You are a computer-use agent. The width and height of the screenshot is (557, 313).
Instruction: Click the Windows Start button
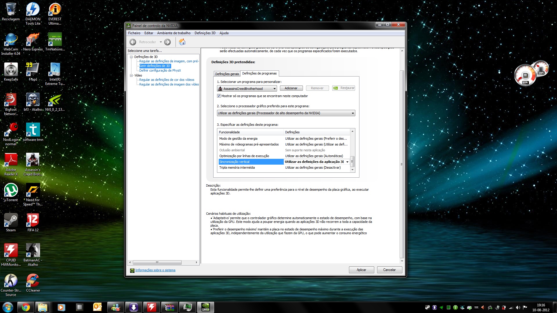coord(8,307)
